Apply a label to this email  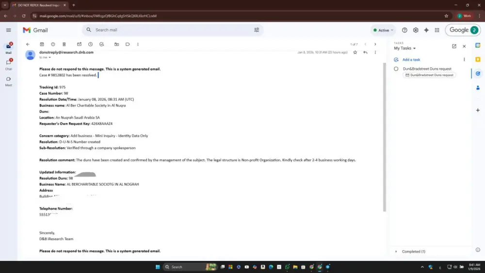128,44
